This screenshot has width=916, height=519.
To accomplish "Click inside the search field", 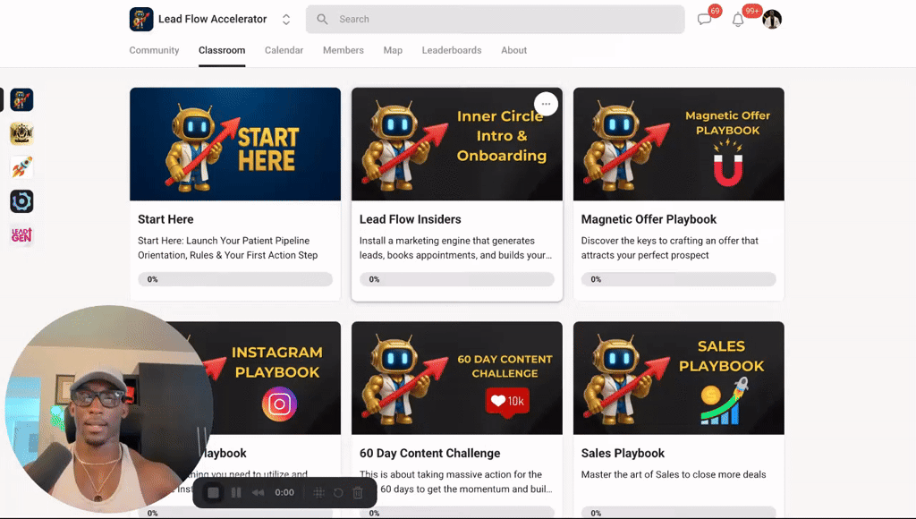I will 495,19.
